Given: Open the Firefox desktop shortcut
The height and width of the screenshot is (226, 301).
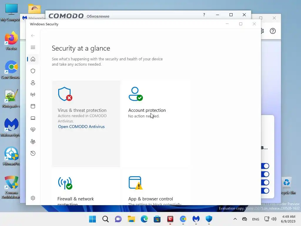Looking at the screenshot, I should point(11,41).
